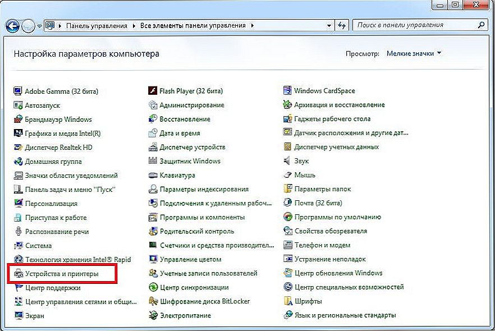495x331 pixels.
Task: Open the Распознавание речи link
Action: (57, 232)
